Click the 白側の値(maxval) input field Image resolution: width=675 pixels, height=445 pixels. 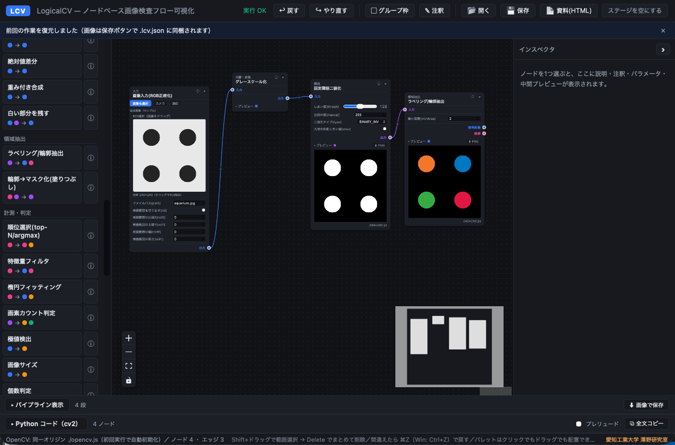(x=370, y=114)
